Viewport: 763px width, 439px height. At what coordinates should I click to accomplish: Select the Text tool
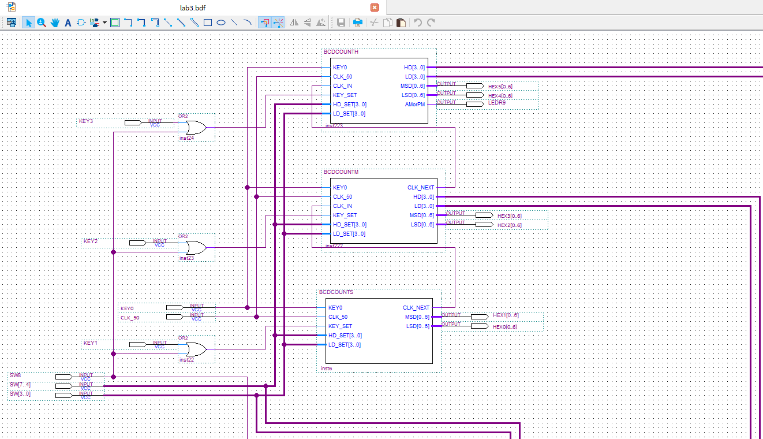pos(68,23)
